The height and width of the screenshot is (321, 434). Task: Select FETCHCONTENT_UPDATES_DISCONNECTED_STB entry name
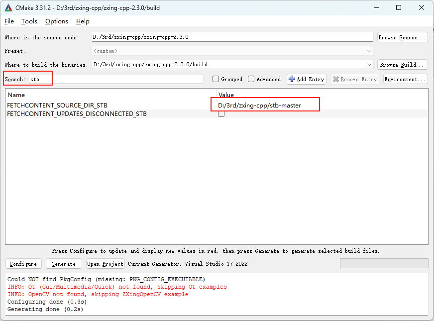[77, 114]
